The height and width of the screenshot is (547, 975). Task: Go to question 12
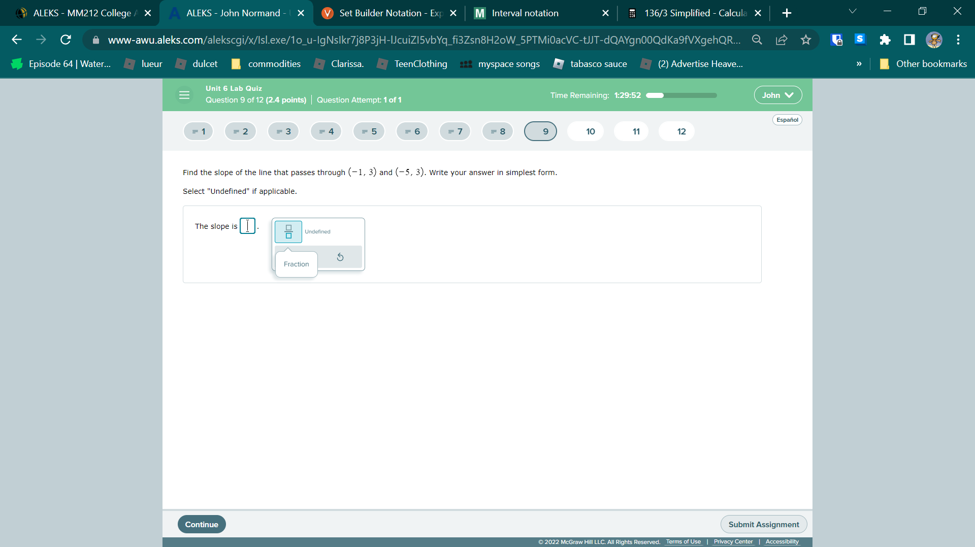[676, 131]
